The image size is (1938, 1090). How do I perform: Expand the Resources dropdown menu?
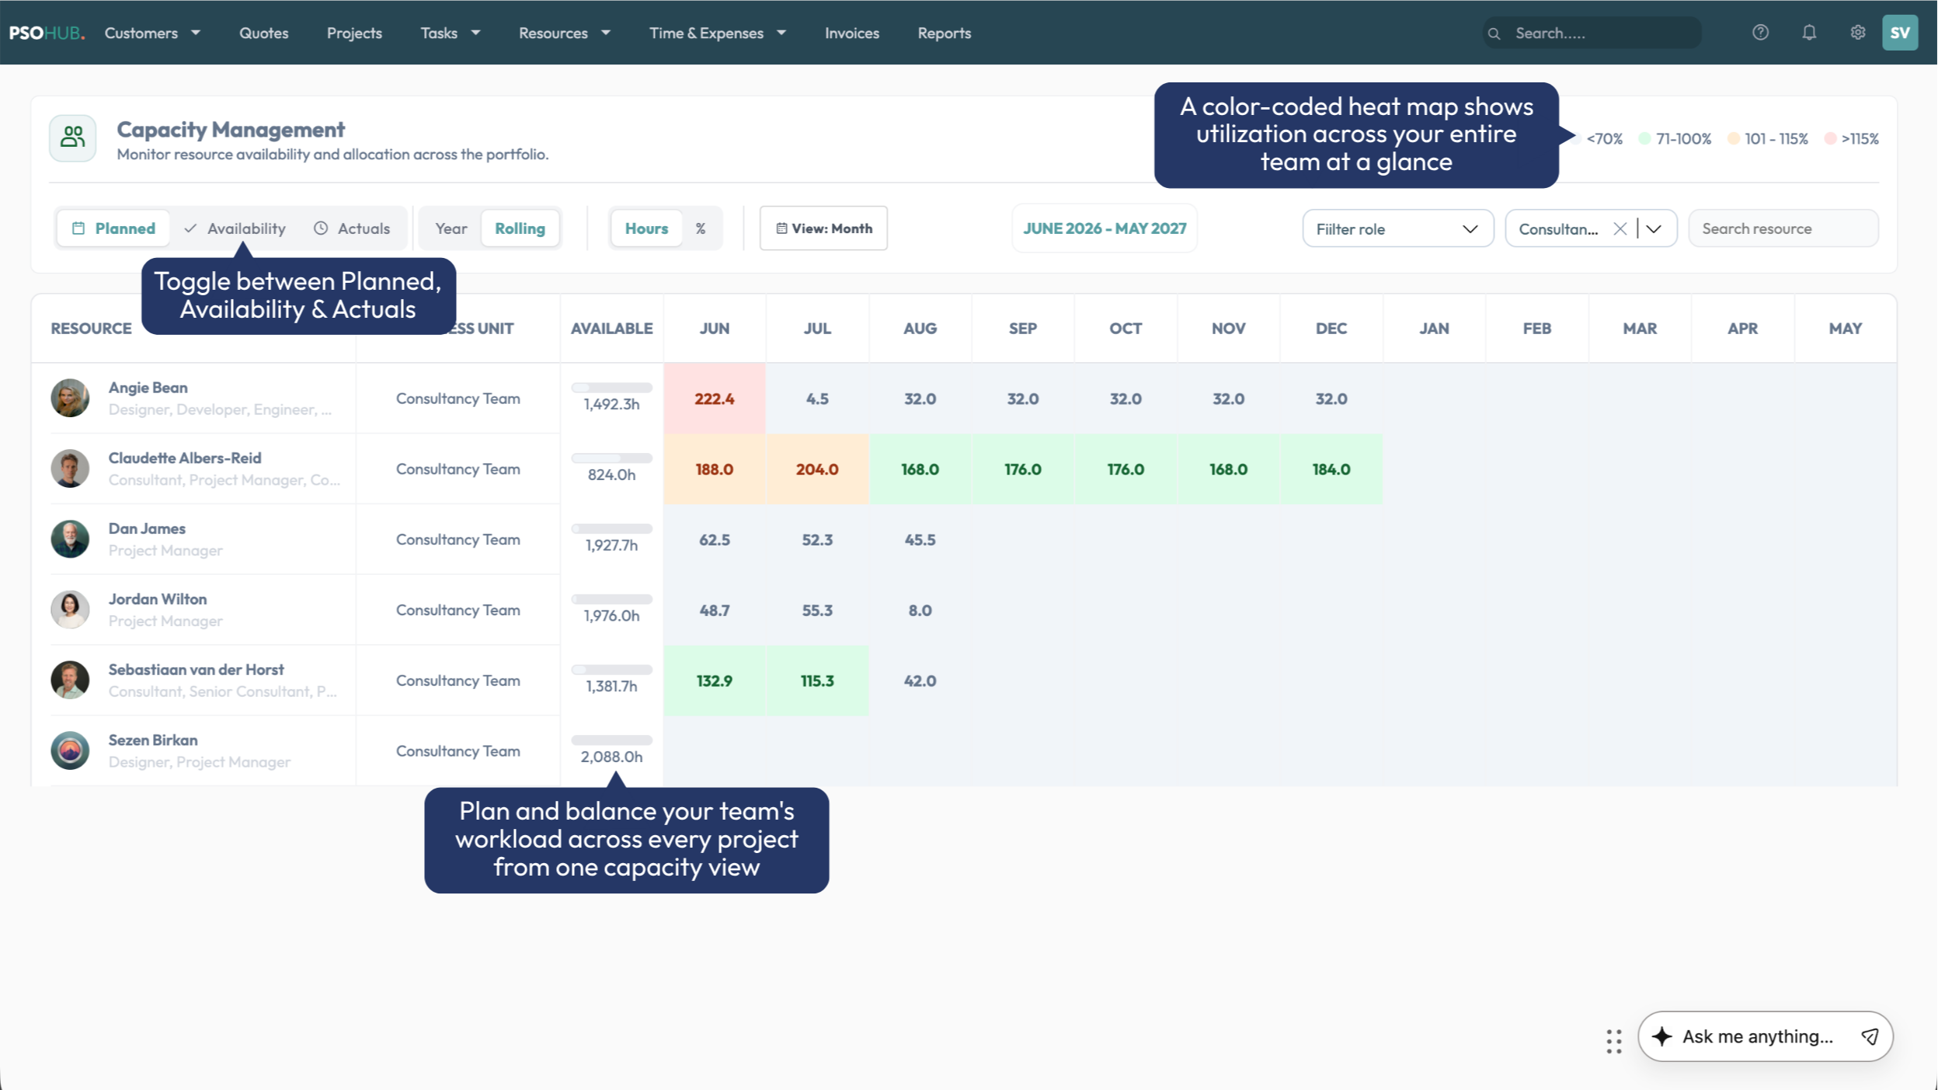tap(565, 33)
